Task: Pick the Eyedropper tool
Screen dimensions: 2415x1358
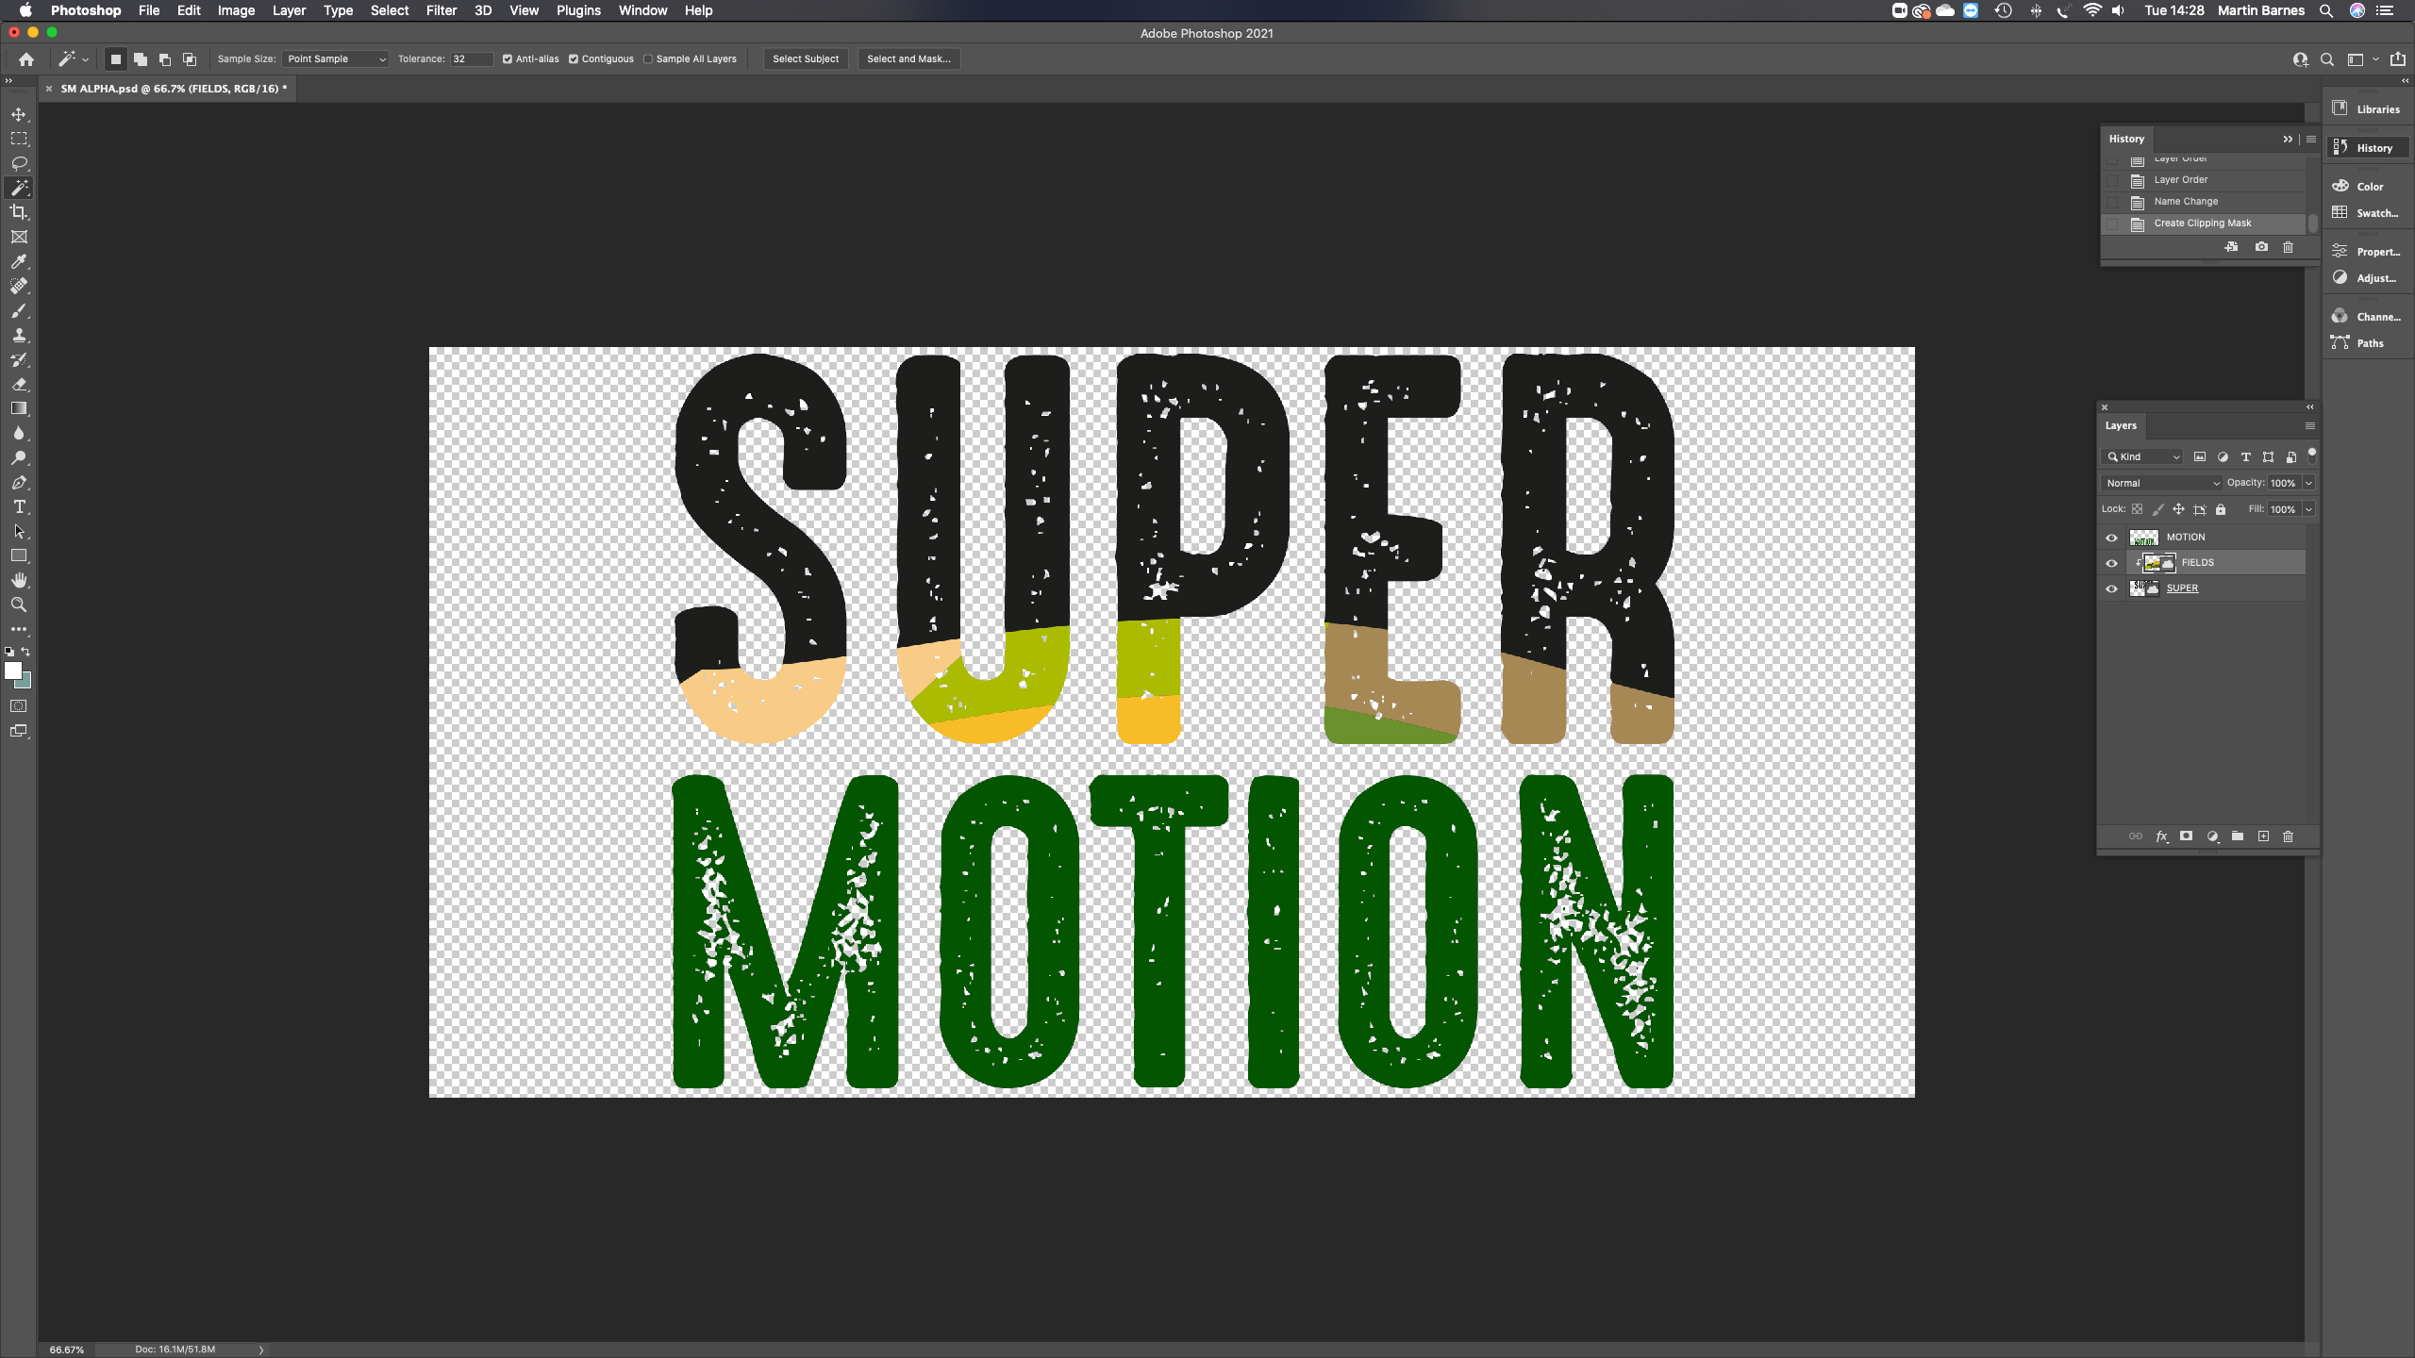Action: point(19,261)
